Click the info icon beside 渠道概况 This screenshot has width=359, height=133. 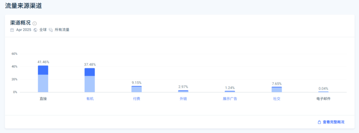(x=35, y=23)
